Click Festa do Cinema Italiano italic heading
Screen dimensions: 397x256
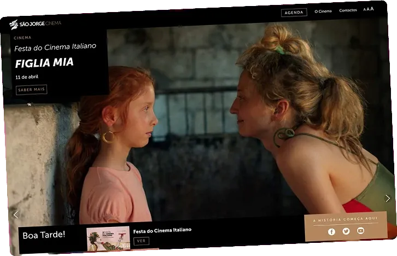coord(55,48)
